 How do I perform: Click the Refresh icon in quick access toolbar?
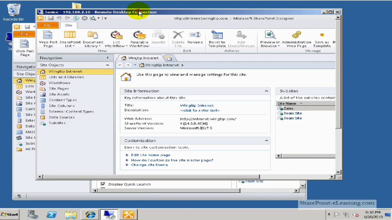(76, 18)
